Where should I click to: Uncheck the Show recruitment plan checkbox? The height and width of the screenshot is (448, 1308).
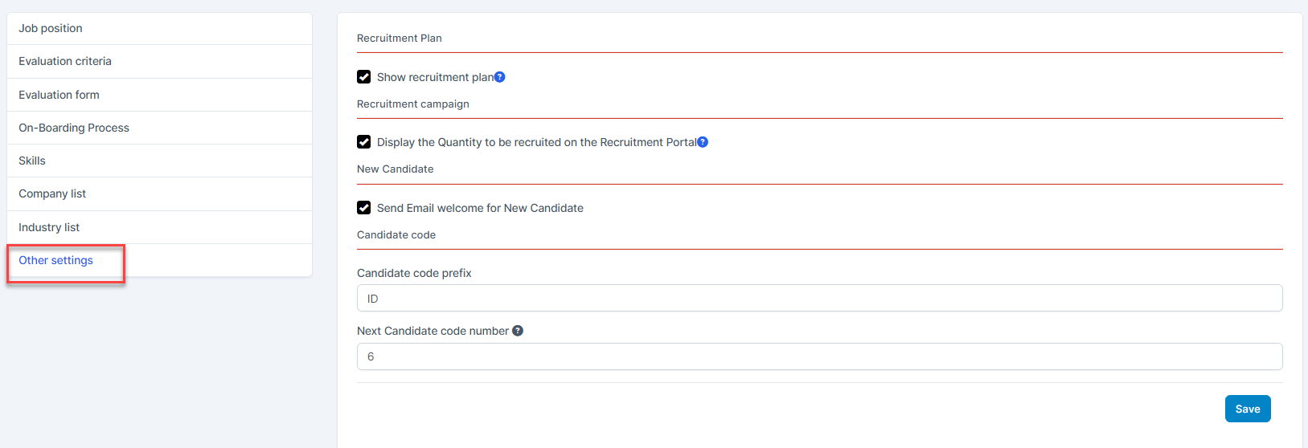tap(364, 77)
